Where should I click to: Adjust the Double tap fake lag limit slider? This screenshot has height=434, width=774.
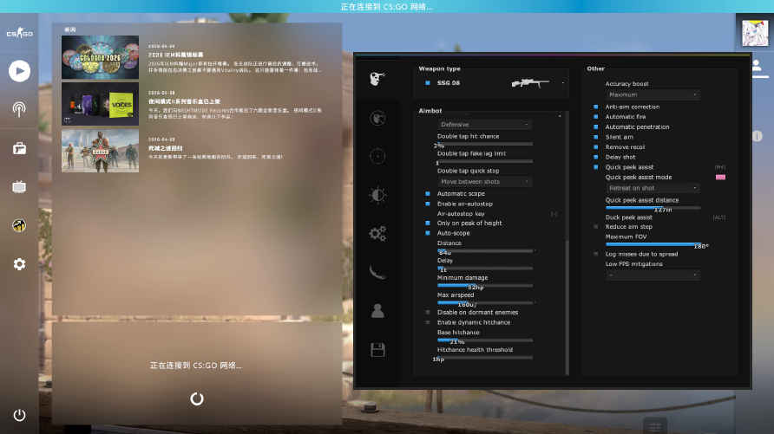tap(485, 161)
